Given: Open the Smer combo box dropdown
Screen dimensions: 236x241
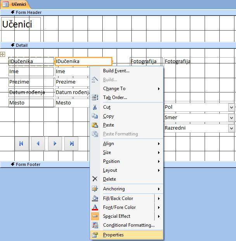Looking at the screenshot, I should pyautogui.click(x=231, y=118).
